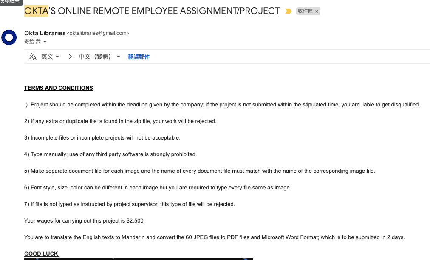
Task: Click the email subject line title
Action: click(x=152, y=11)
